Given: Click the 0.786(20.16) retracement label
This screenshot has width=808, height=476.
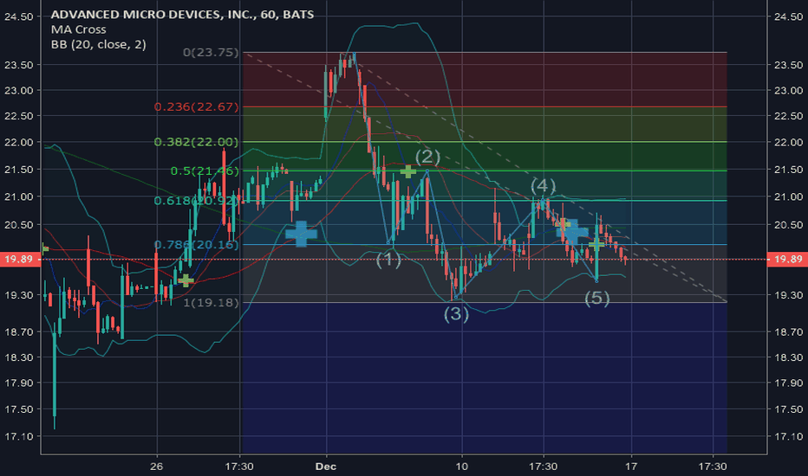Looking at the screenshot, I should click(x=196, y=245).
